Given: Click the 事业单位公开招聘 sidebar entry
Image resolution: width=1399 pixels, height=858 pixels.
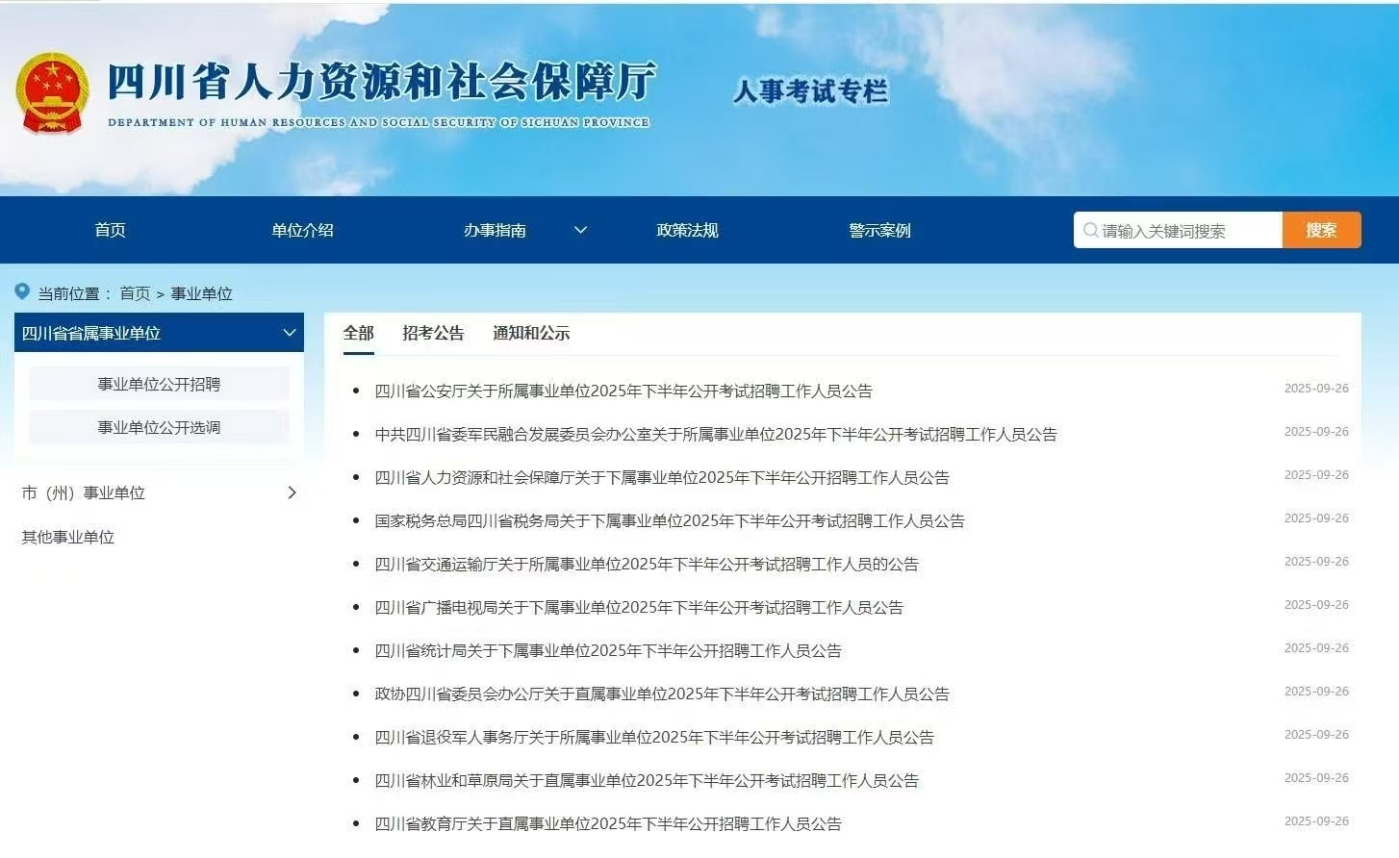Looking at the screenshot, I should [x=159, y=383].
